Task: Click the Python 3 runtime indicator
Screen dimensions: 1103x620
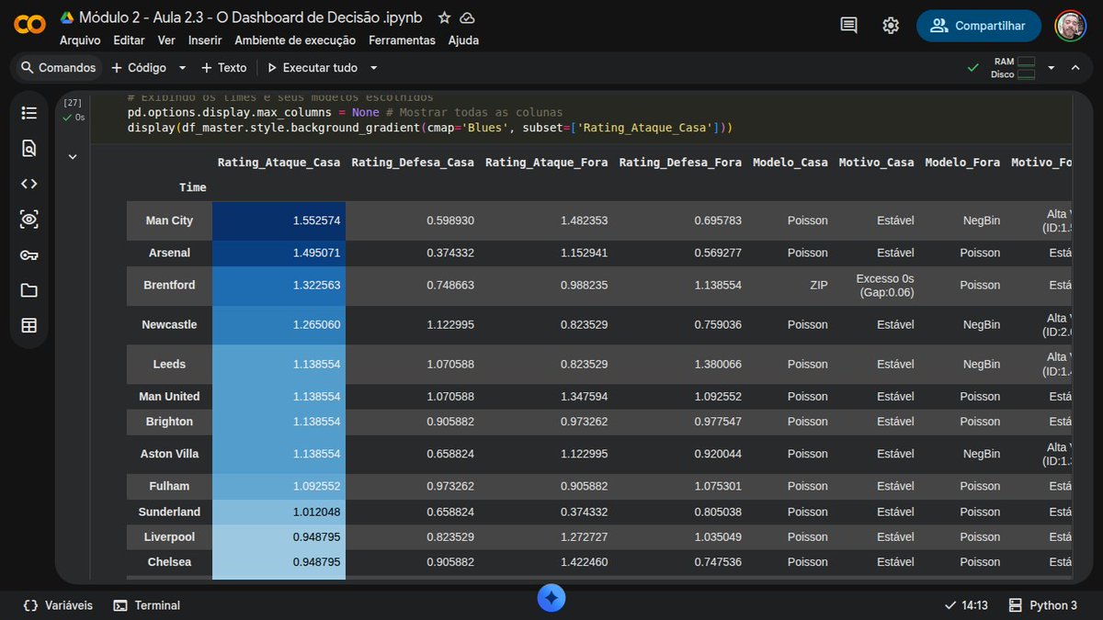Action: click(1043, 605)
